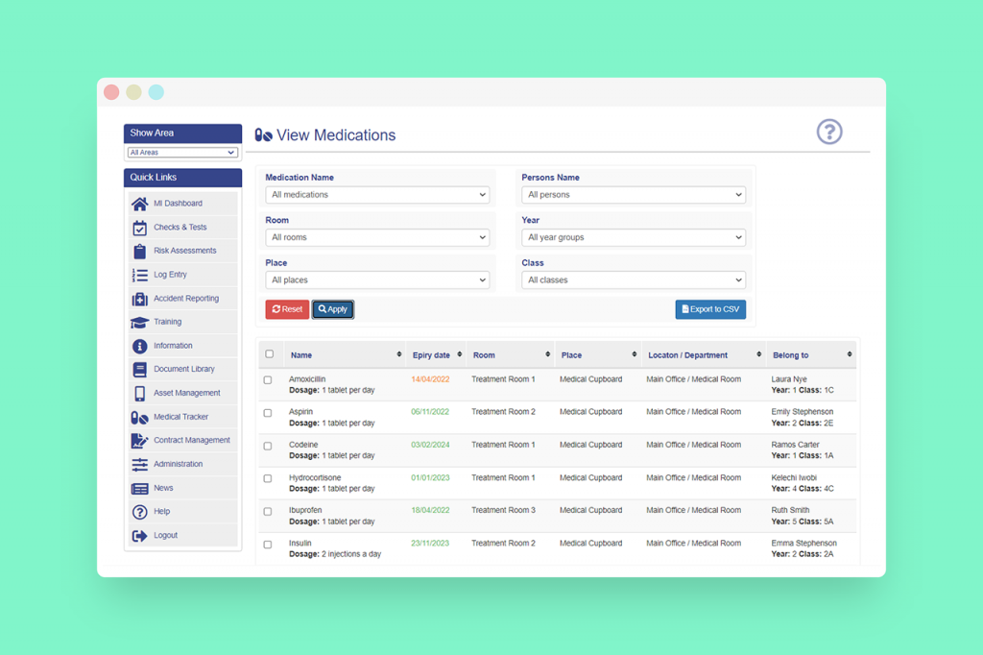Viewport: 983px width, 655px height.
Task: Click the Checks & Tests calendar icon
Action: (140, 228)
